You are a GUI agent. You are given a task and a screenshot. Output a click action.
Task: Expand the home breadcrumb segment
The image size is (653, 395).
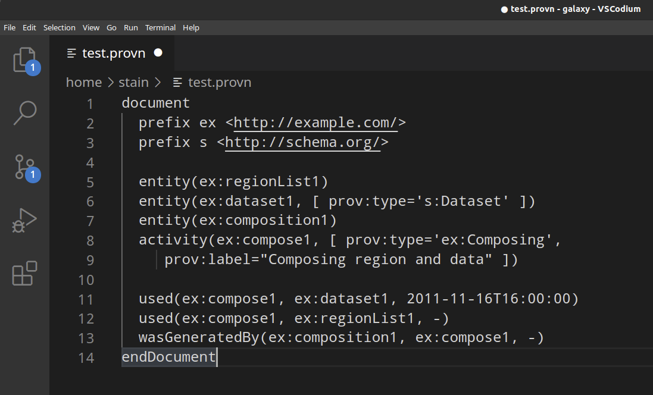(x=84, y=83)
